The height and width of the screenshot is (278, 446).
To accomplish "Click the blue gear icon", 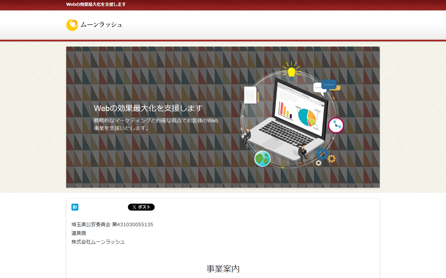I will click(x=322, y=154).
